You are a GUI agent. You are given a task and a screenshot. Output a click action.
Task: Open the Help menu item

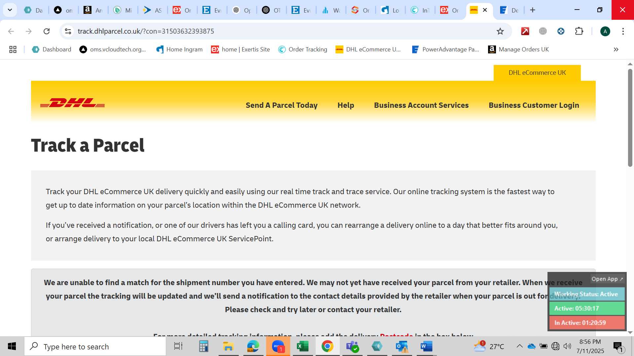346,105
